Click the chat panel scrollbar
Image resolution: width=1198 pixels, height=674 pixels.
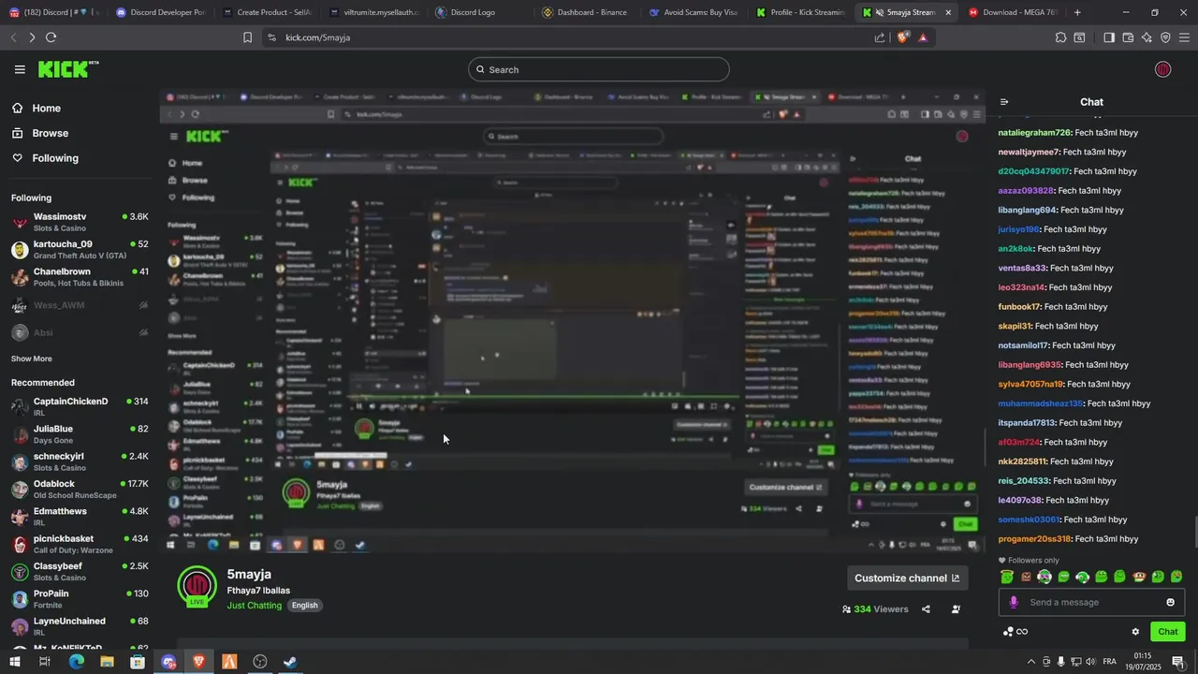(x=1194, y=533)
